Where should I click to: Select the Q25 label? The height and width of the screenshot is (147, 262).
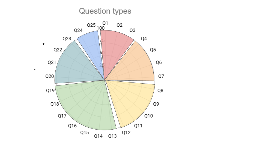tap(91, 25)
